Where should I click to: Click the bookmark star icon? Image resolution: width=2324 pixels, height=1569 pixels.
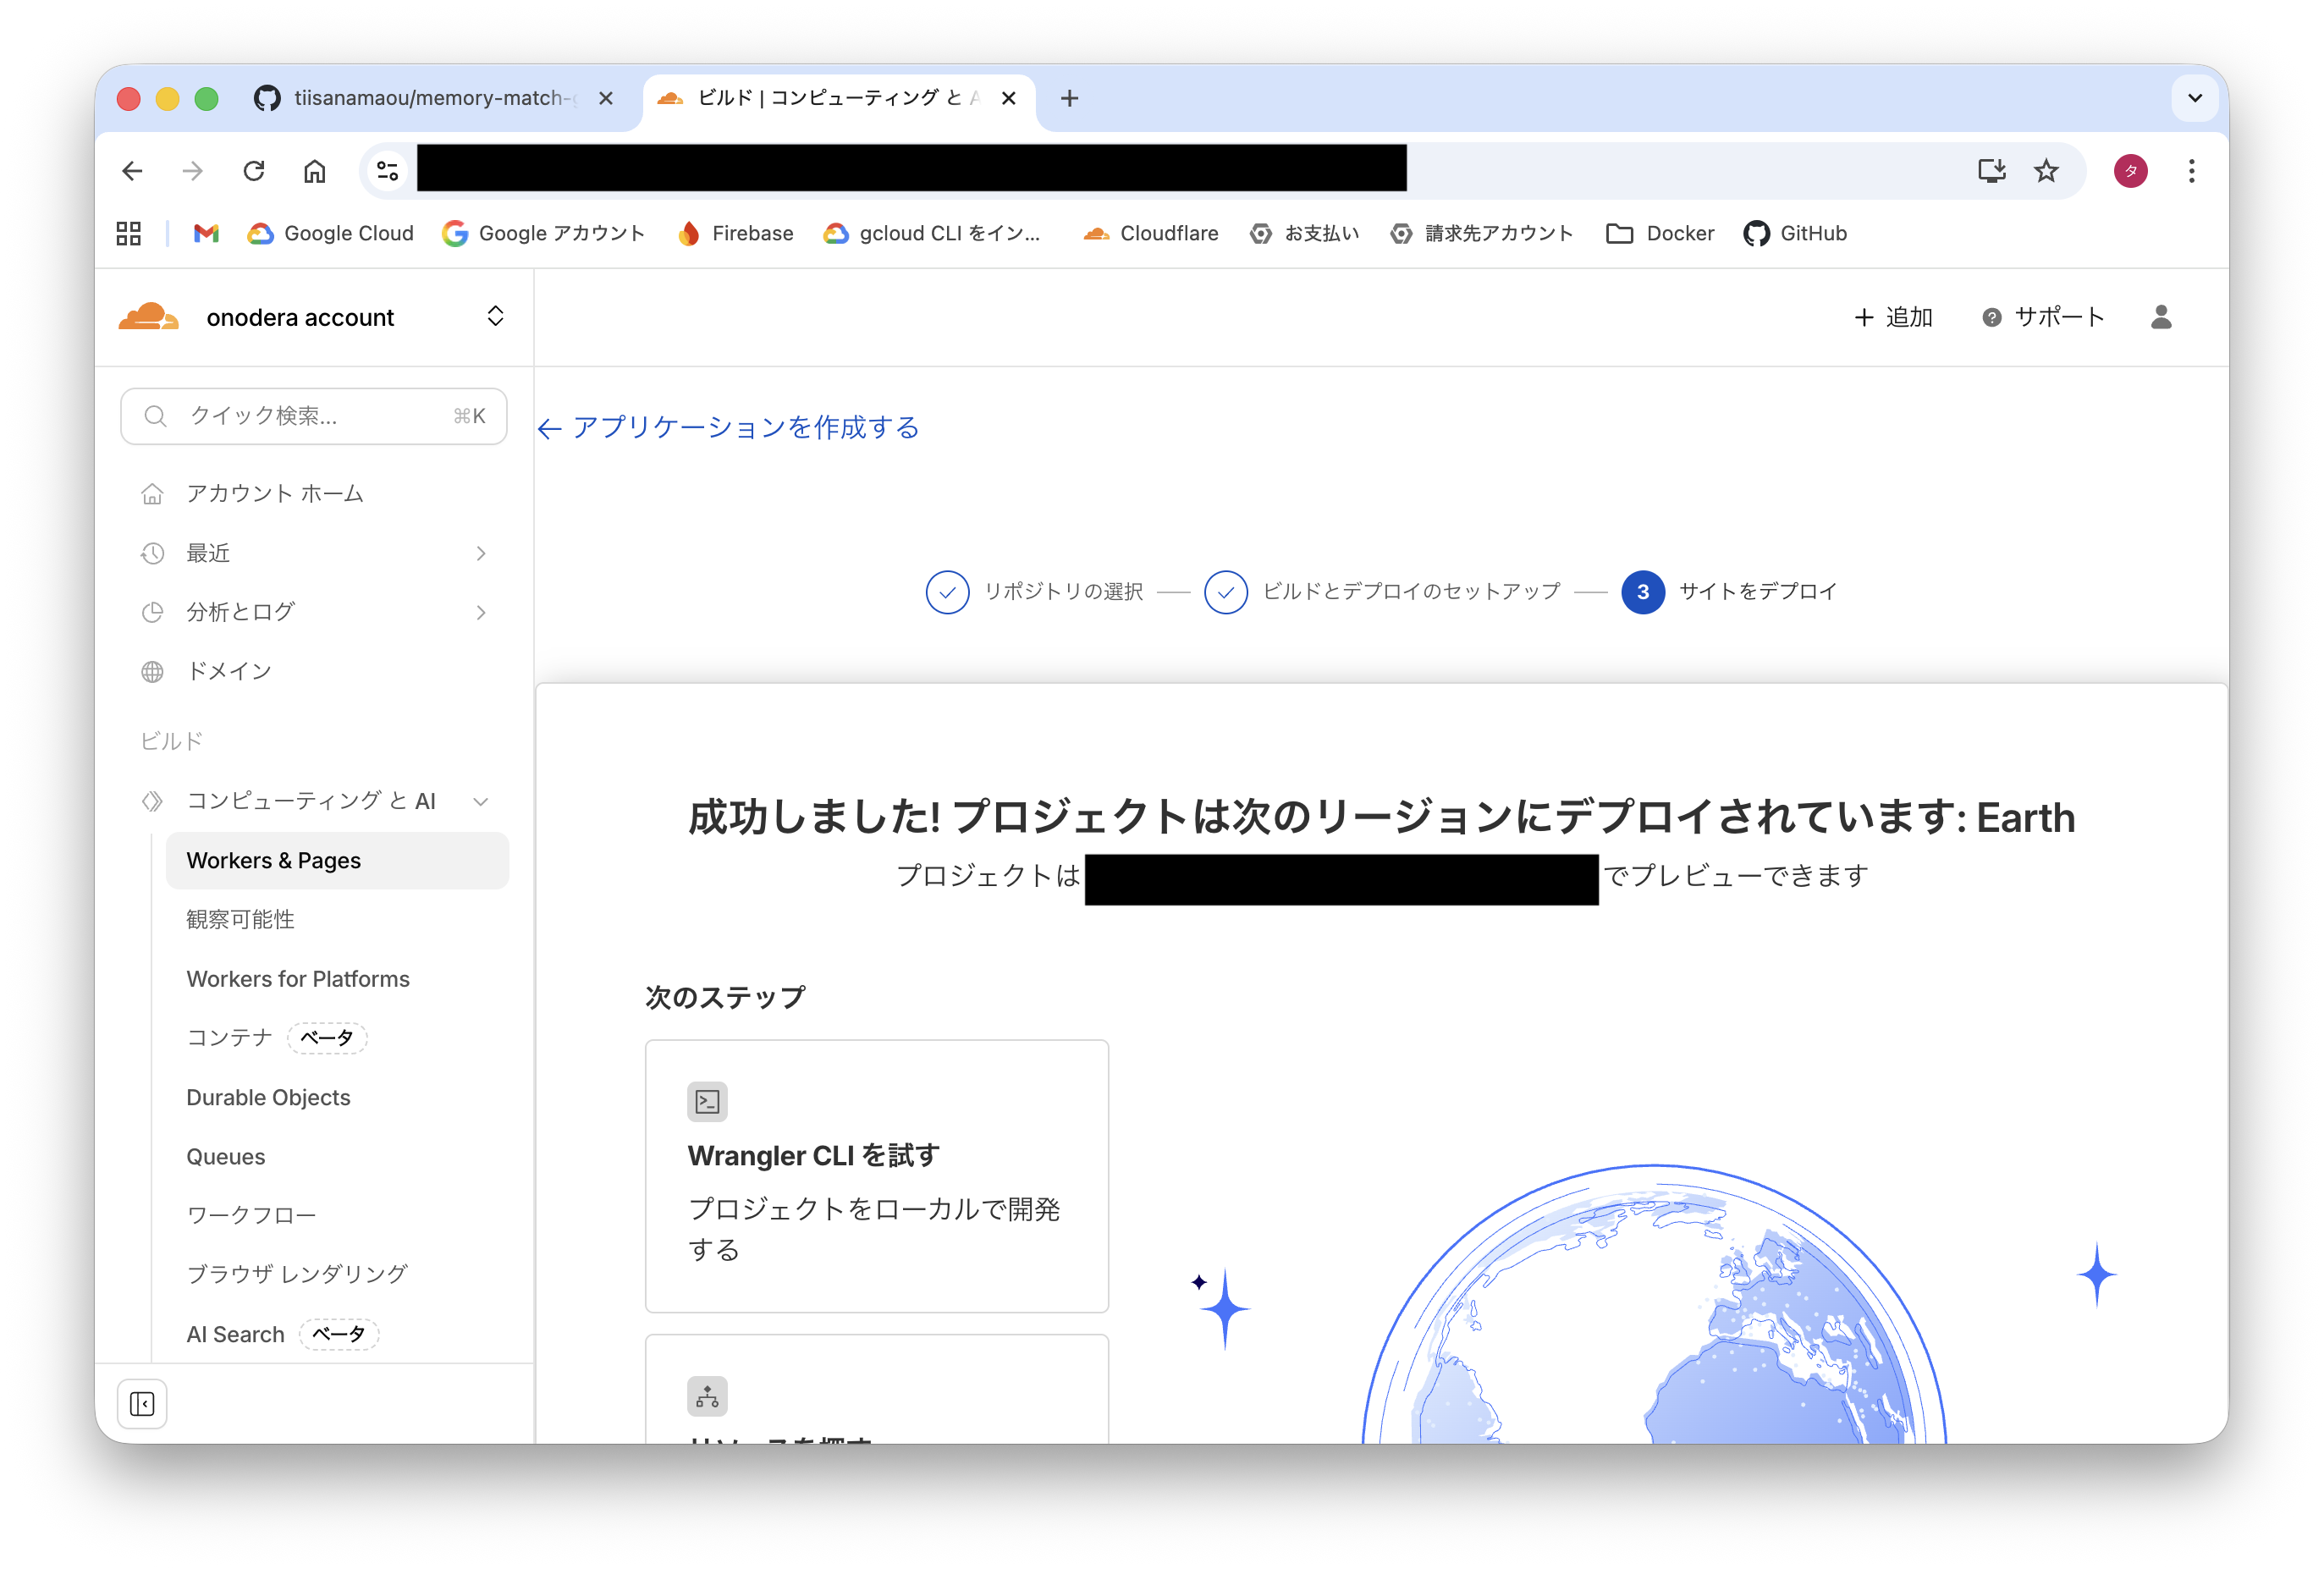tap(2046, 171)
